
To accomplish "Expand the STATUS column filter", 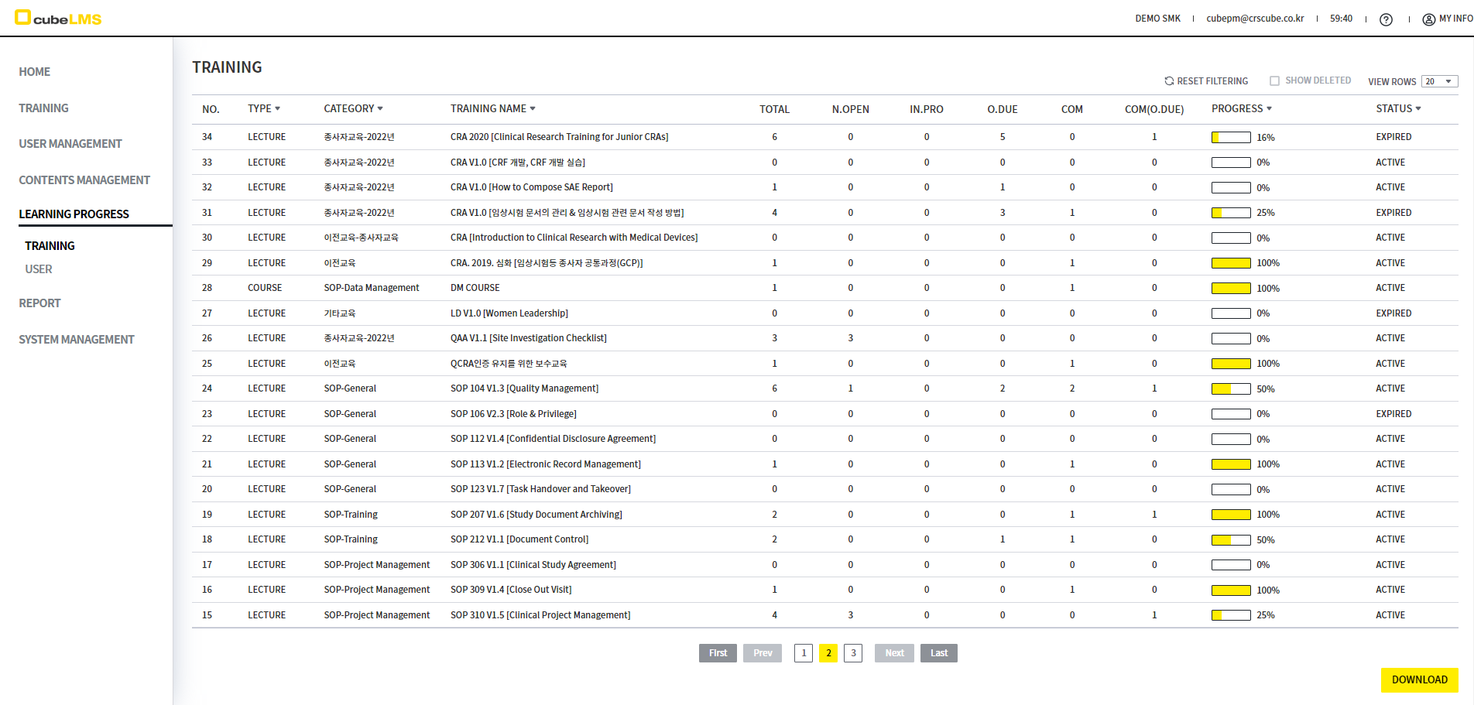I will pos(1418,109).
